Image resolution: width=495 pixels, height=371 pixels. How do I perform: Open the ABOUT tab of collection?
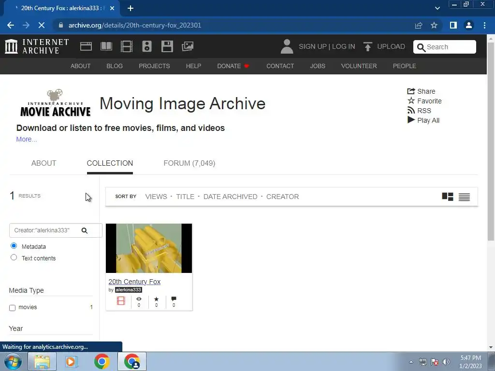tap(44, 163)
